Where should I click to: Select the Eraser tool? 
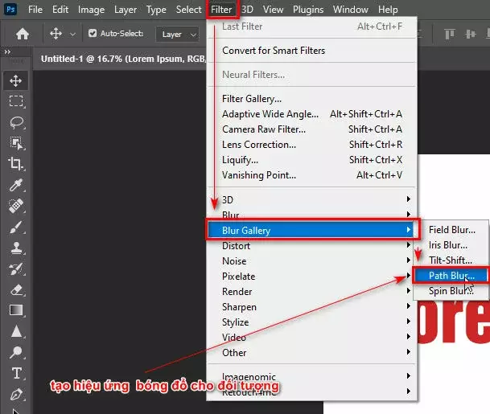point(16,289)
